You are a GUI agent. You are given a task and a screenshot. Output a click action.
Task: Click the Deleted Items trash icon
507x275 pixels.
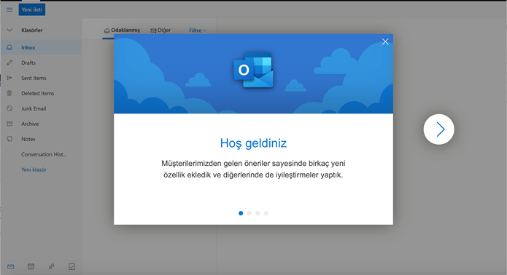click(9, 93)
